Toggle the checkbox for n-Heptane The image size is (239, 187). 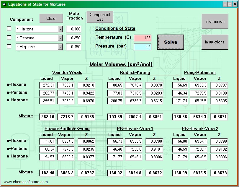tap(9, 46)
